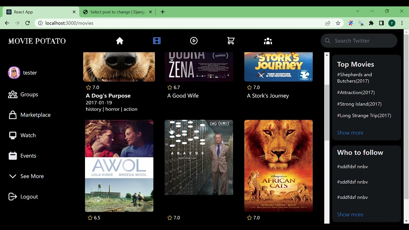The image size is (409, 230).
Task: Click the Logout icon in the sidebar
Action: (13, 197)
